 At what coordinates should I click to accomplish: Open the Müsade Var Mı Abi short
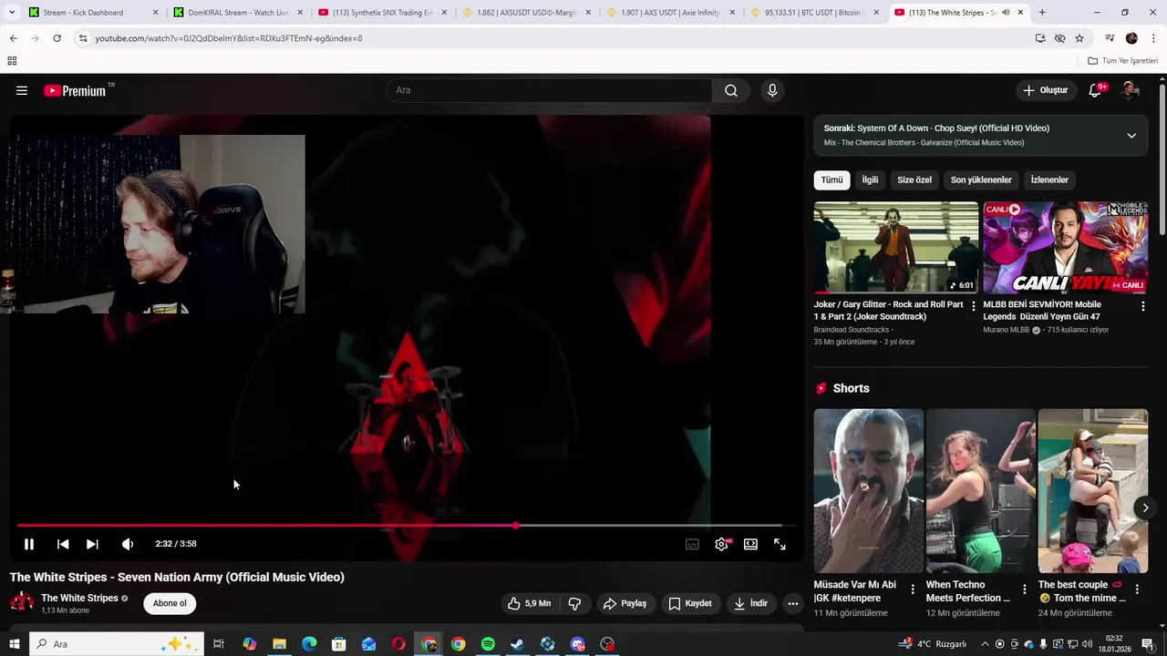pyautogui.click(x=868, y=490)
